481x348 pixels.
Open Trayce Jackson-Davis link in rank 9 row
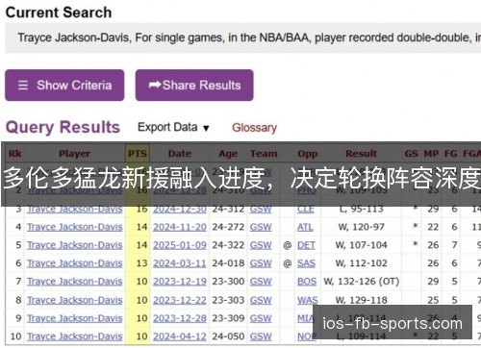tap(74, 318)
